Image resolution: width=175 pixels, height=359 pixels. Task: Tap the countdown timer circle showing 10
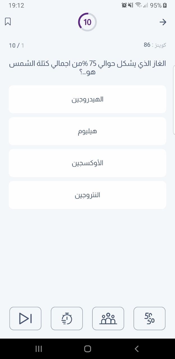tap(87, 22)
